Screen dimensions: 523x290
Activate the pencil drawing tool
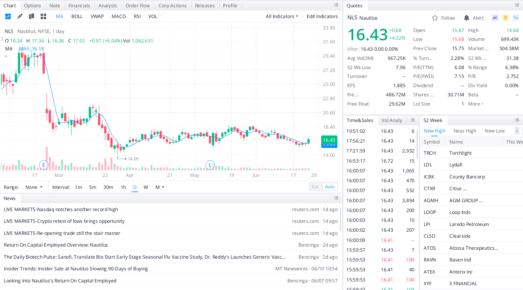(20, 16)
